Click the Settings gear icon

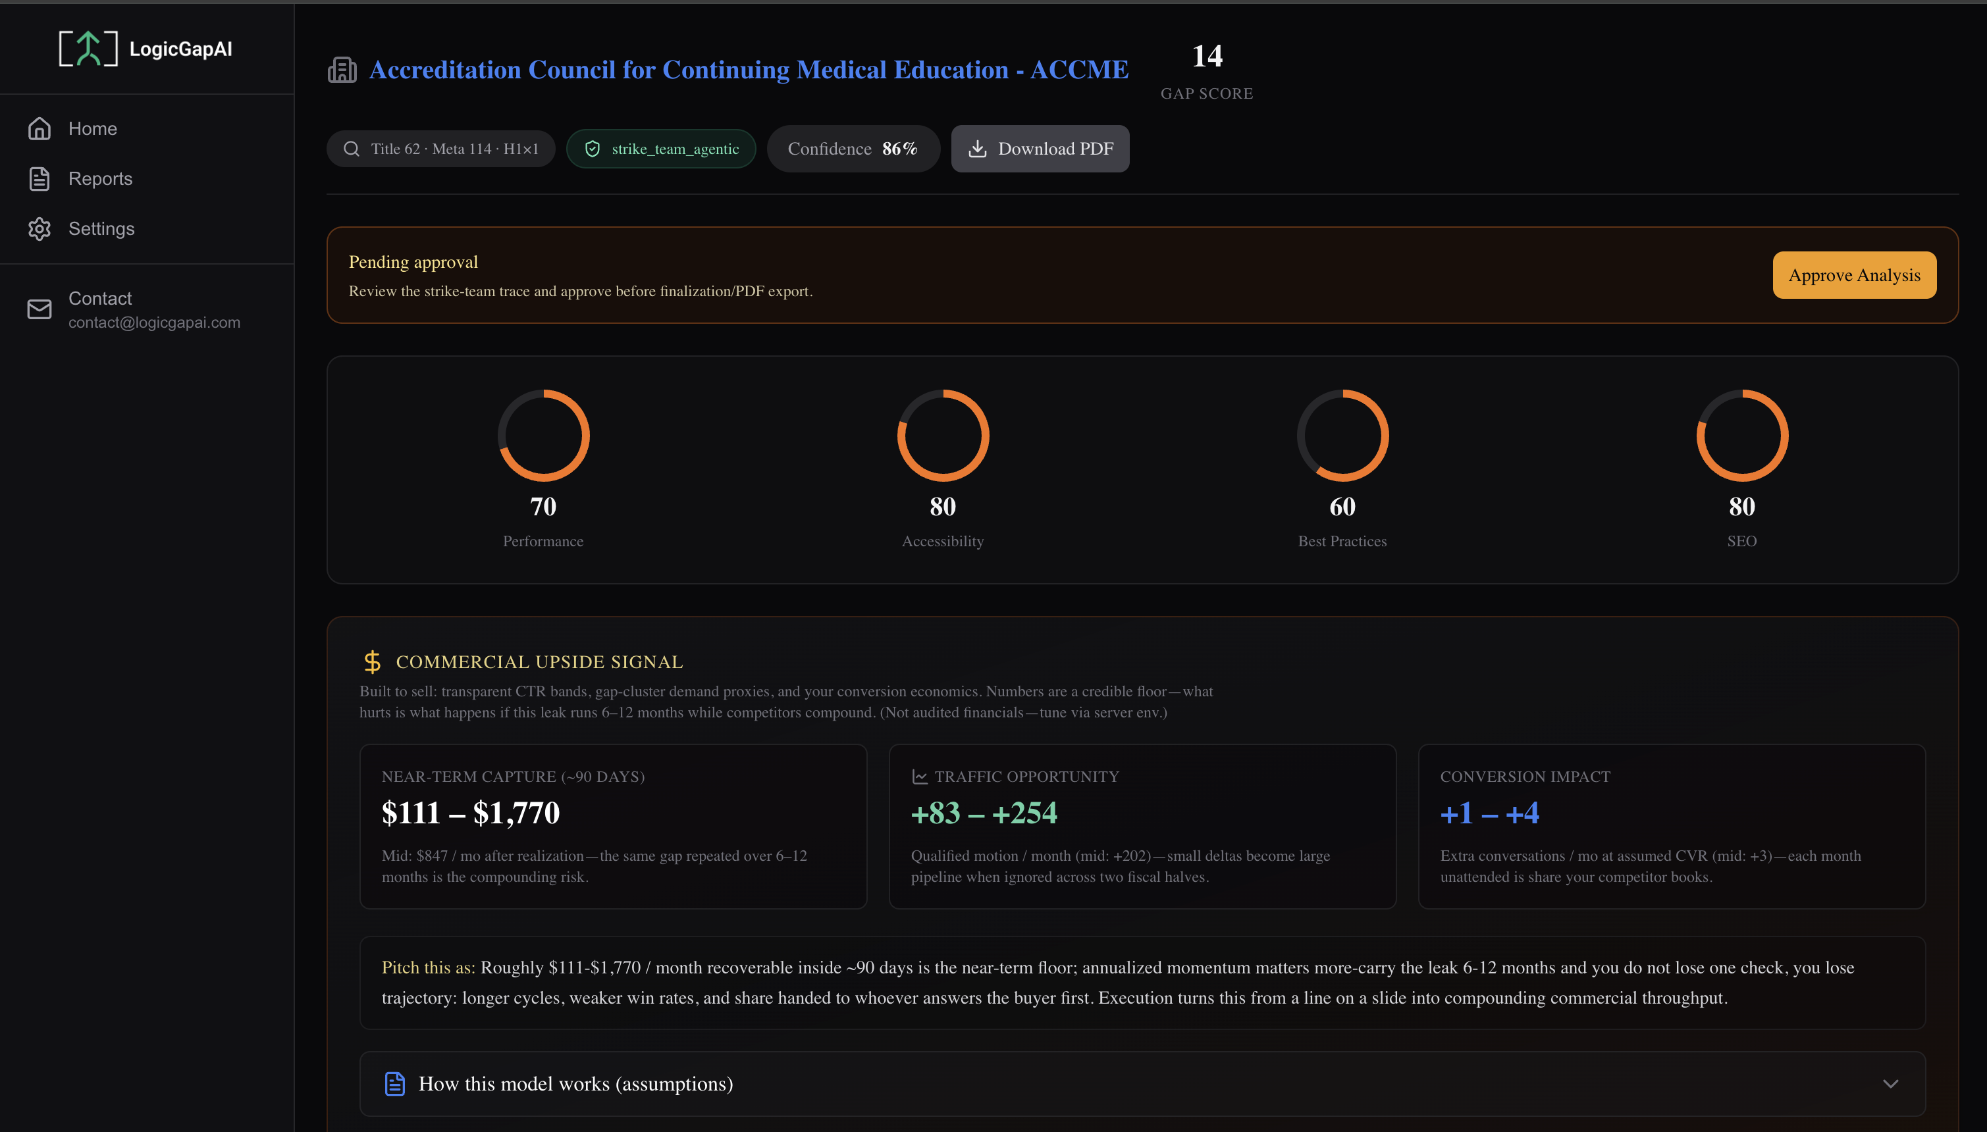coord(40,228)
